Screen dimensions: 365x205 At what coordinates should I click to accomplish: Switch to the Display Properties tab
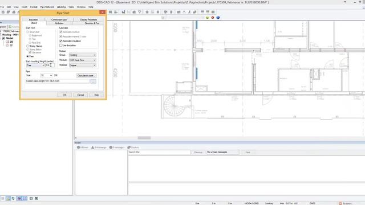click(88, 20)
